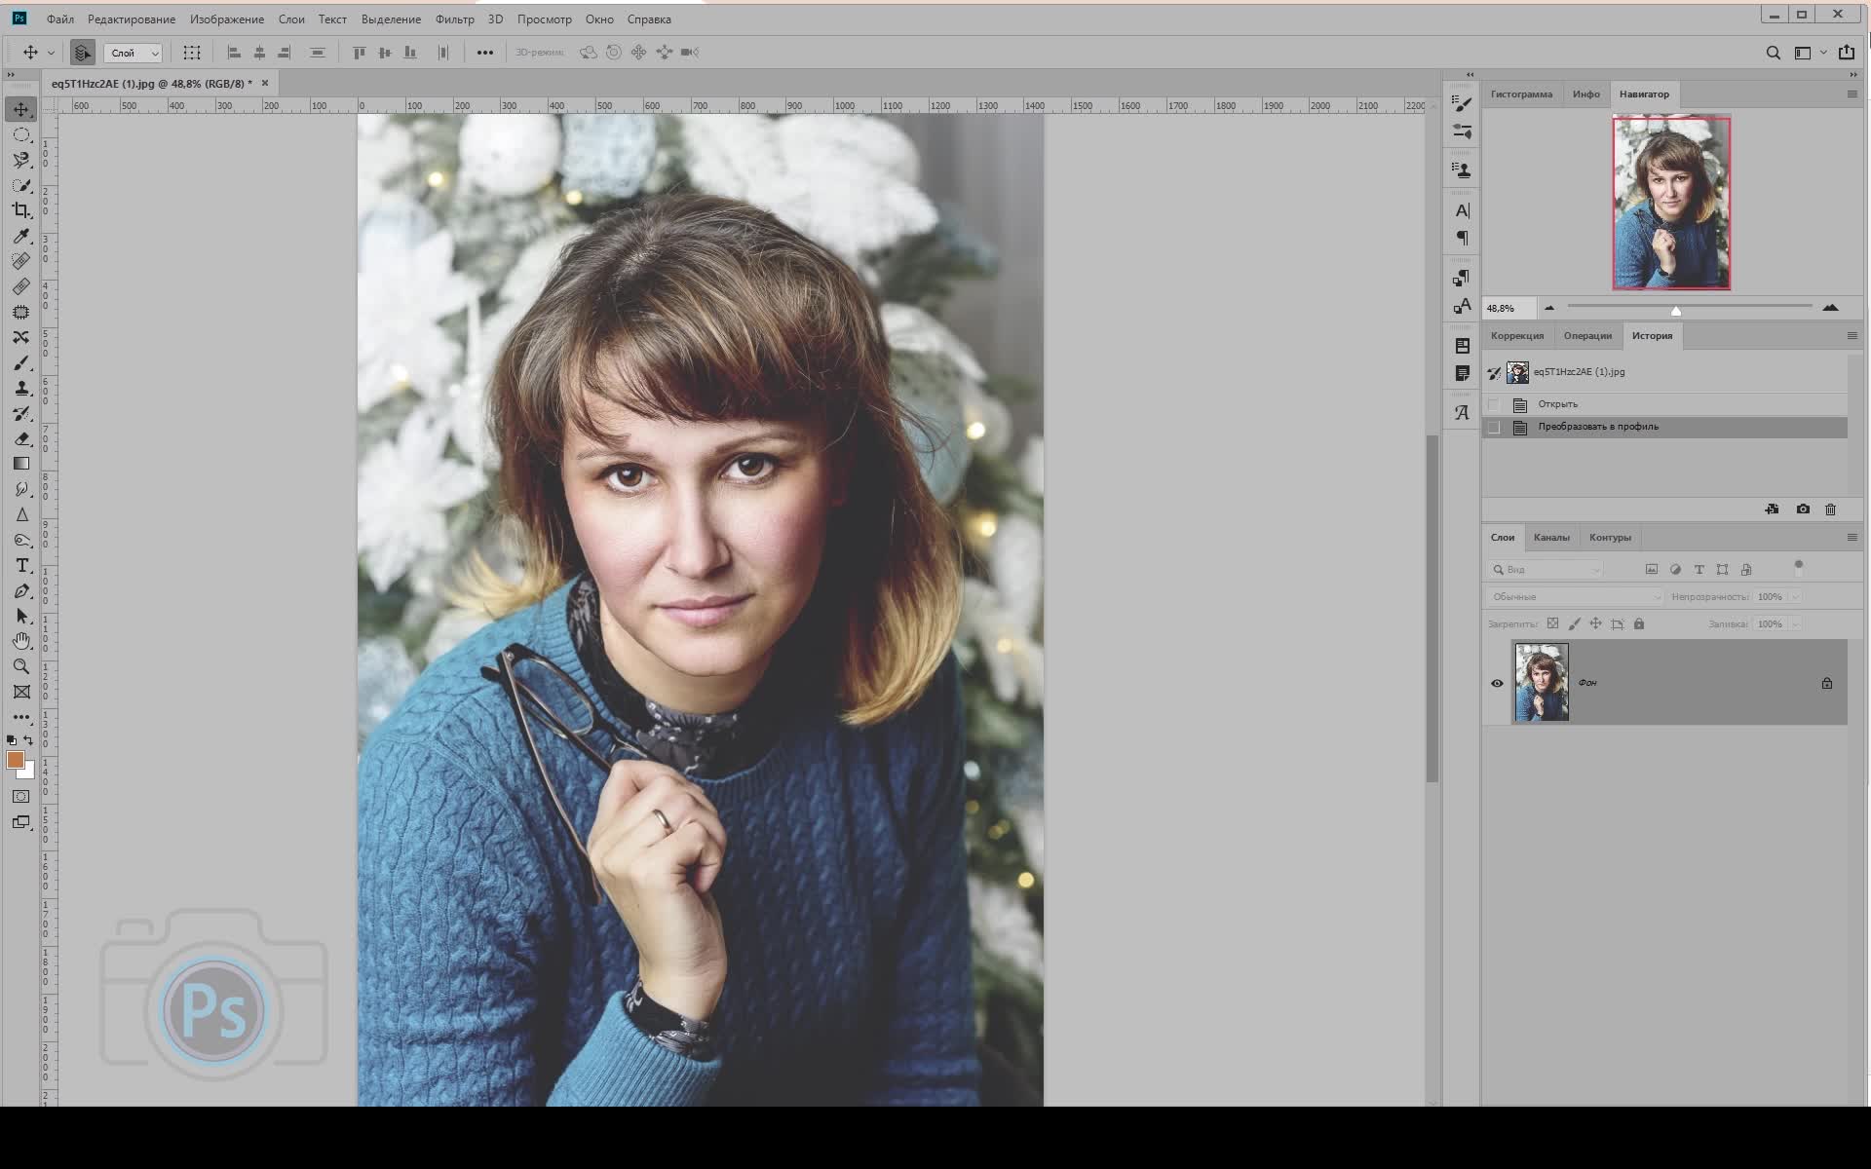Delete current history state trash icon
1871x1169 pixels.
pos(1830,509)
